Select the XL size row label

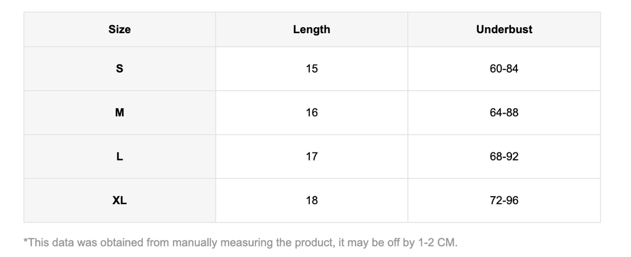[x=120, y=200]
